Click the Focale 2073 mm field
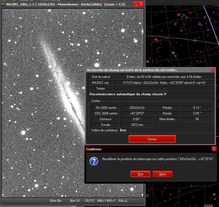The height and width of the screenshot is (207, 219). [x=137, y=125]
